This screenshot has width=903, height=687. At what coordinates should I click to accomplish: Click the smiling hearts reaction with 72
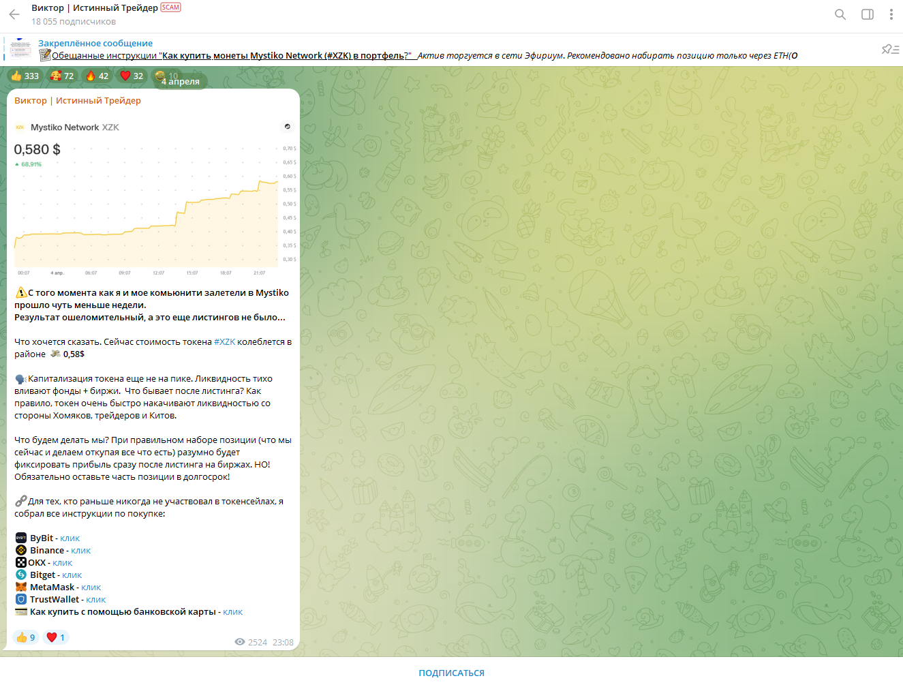coord(62,76)
